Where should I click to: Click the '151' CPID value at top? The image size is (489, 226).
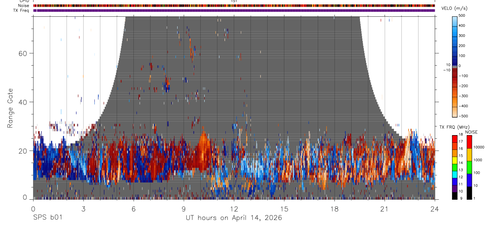pos(234,2)
